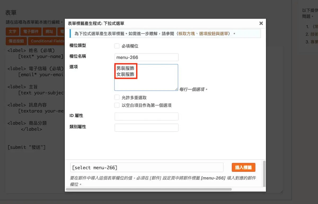Click the <label> 商品分類 line in the editor

point(27,123)
